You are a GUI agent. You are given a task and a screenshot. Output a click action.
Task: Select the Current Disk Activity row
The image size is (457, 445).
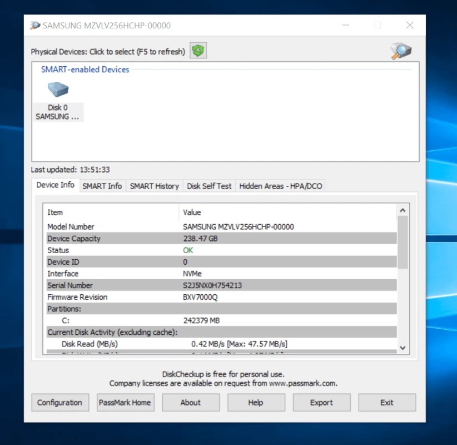pos(221,332)
